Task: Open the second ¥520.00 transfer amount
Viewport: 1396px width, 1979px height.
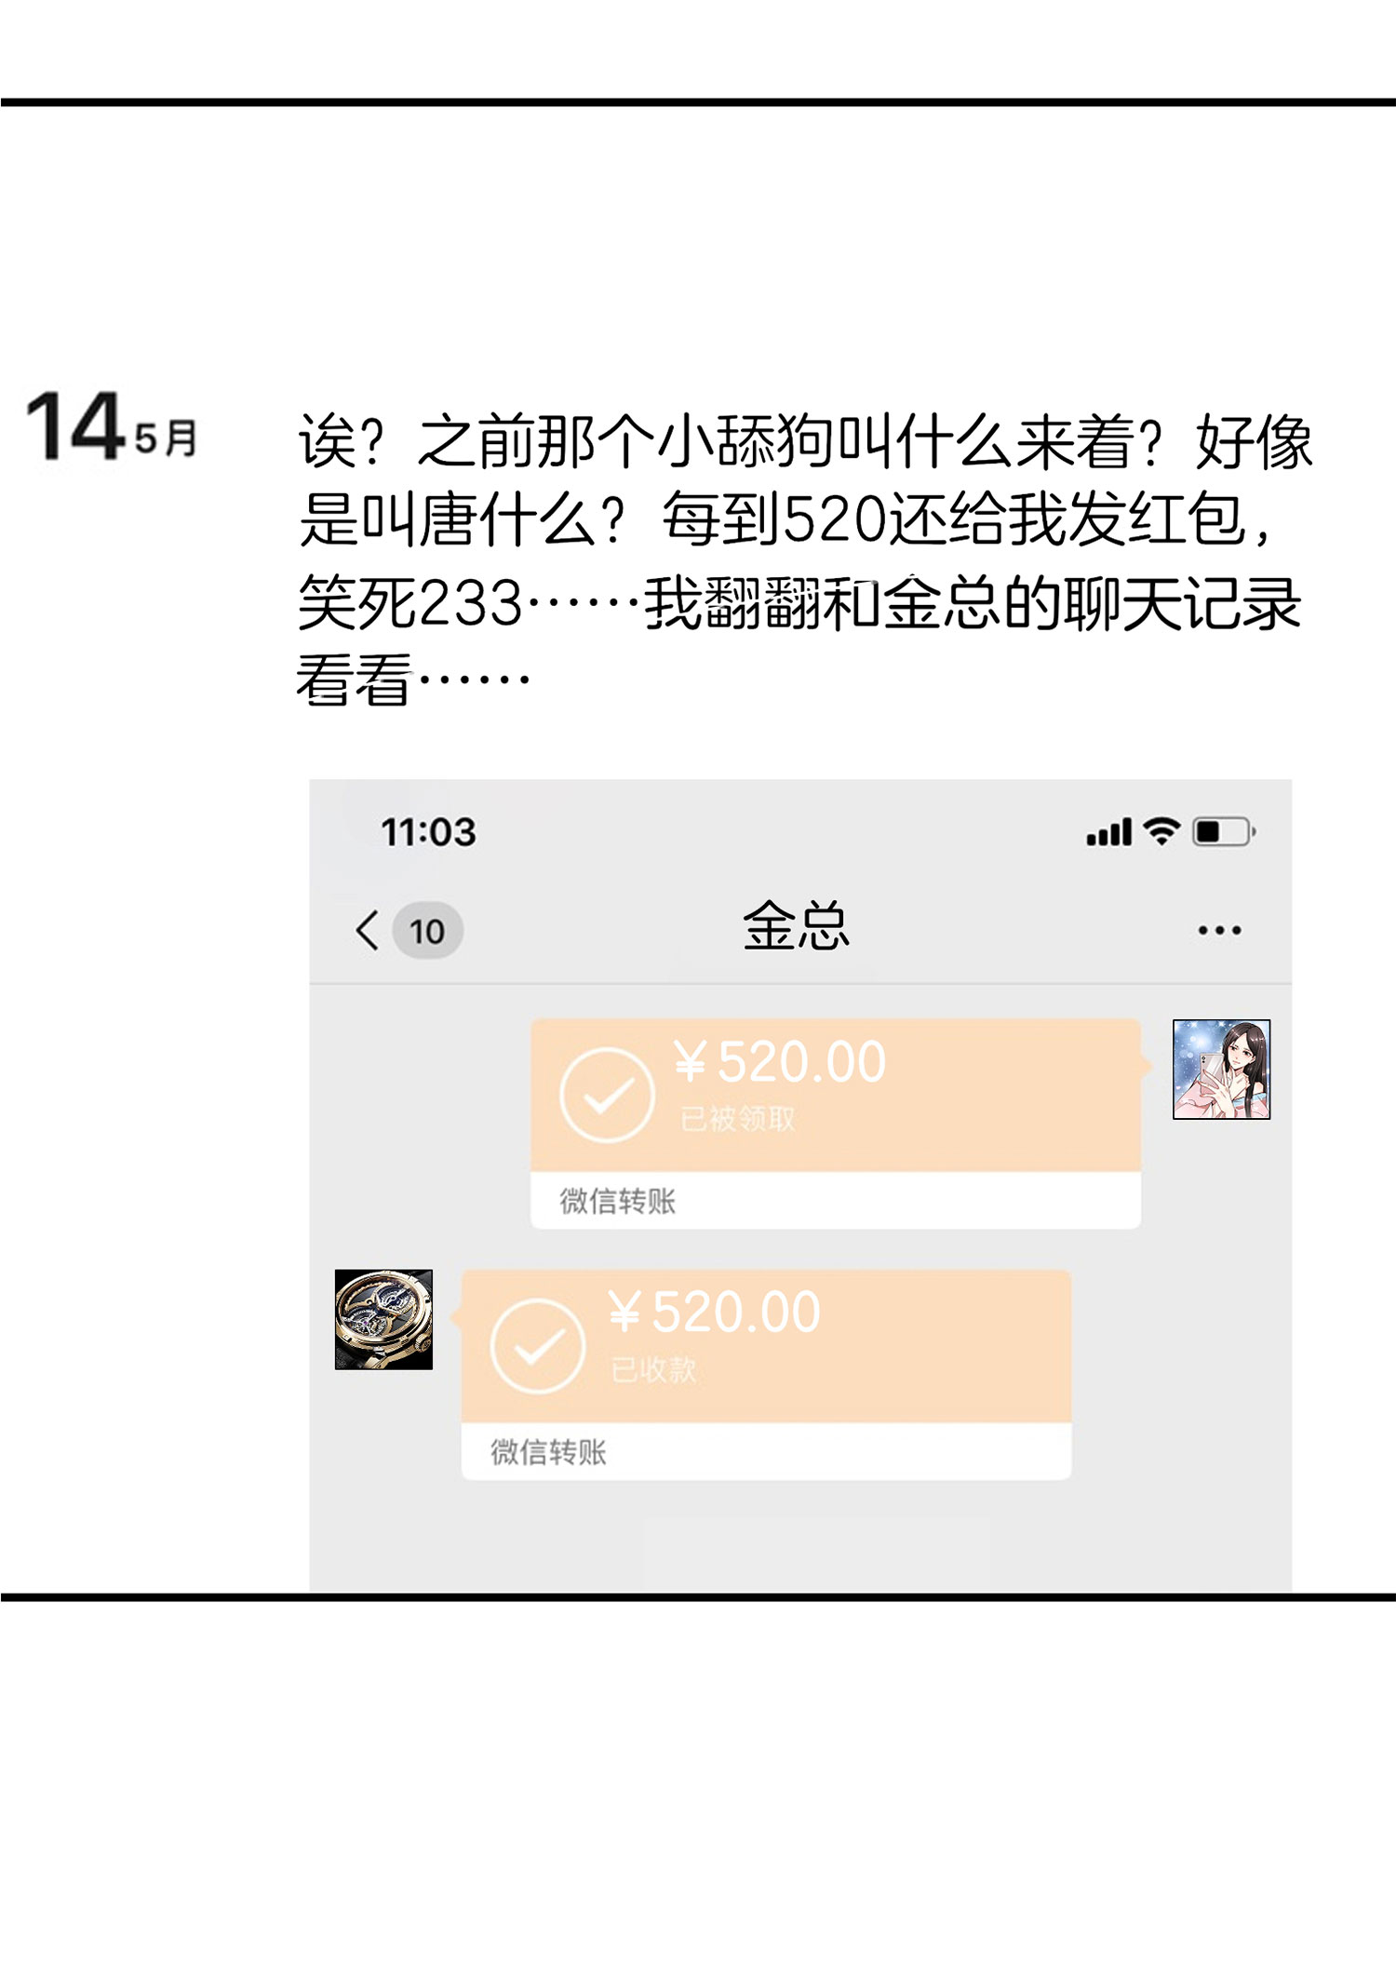Action: coord(714,1313)
